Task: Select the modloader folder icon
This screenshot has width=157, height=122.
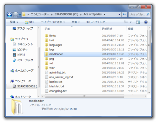Action: coord(46,54)
